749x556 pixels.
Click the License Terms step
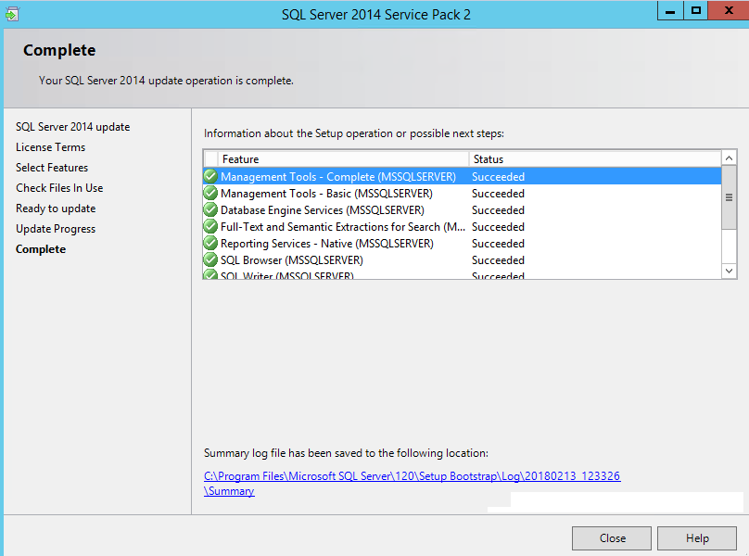(x=51, y=147)
